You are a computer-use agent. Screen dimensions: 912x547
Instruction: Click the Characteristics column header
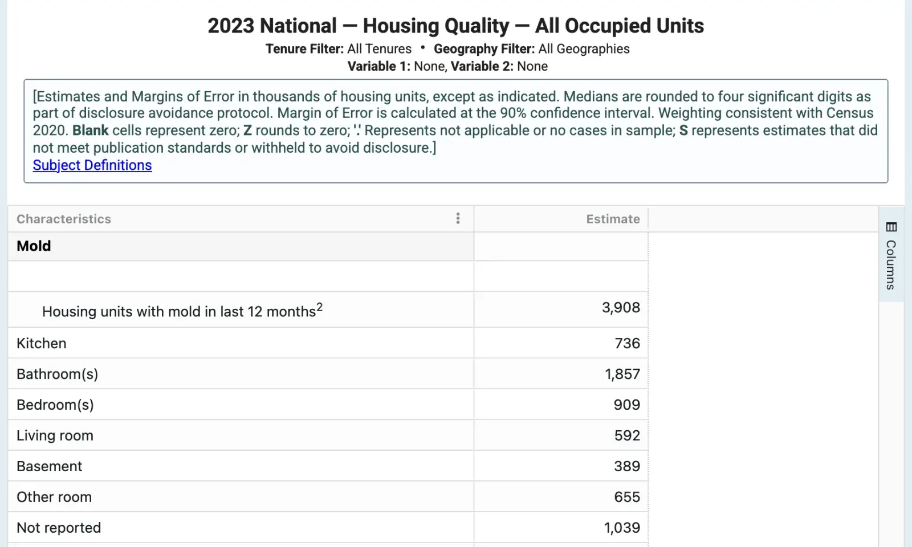[64, 219]
